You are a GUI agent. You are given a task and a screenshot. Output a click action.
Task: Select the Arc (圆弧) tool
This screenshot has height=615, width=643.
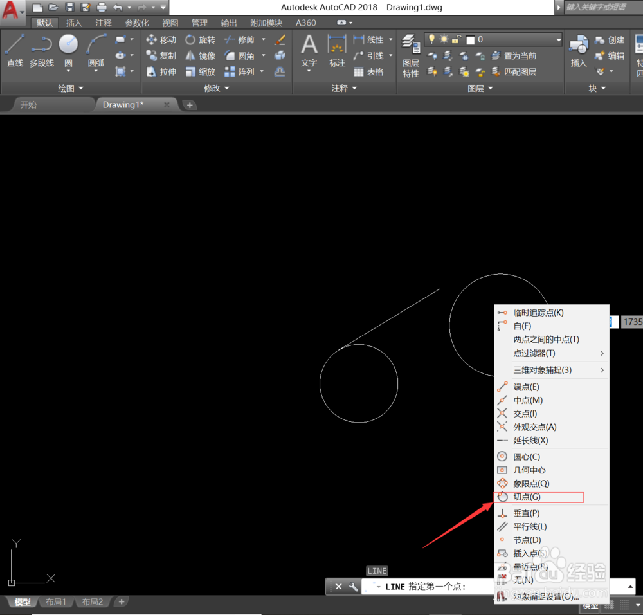coord(96,50)
